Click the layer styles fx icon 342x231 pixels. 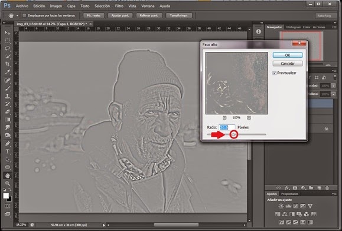pyautogui.click(x=287, y=188)
